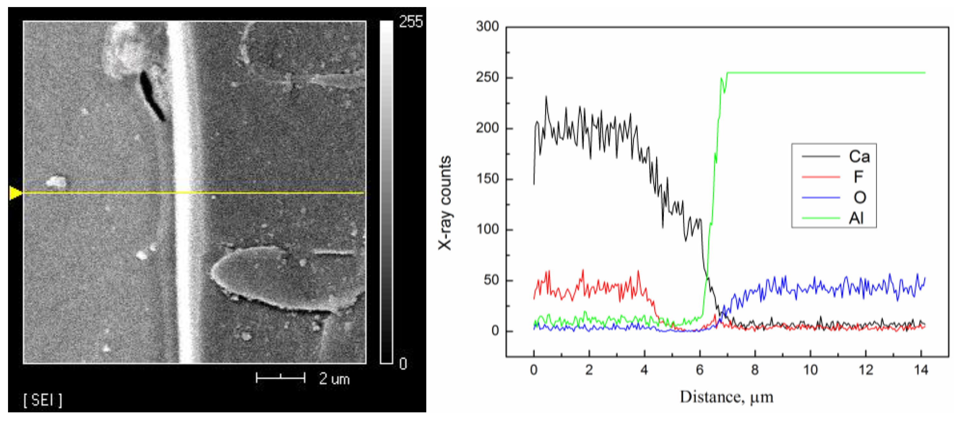The image size is (954, 421).
Task: Select the F legend entry
Action: point(858,177)
